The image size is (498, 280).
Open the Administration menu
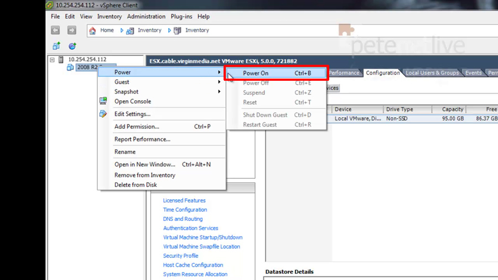[x=146, y=17]
